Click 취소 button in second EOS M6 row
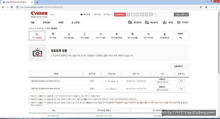Image resolution: width=220 pixels, height=119 pixels. coord(182,88)
